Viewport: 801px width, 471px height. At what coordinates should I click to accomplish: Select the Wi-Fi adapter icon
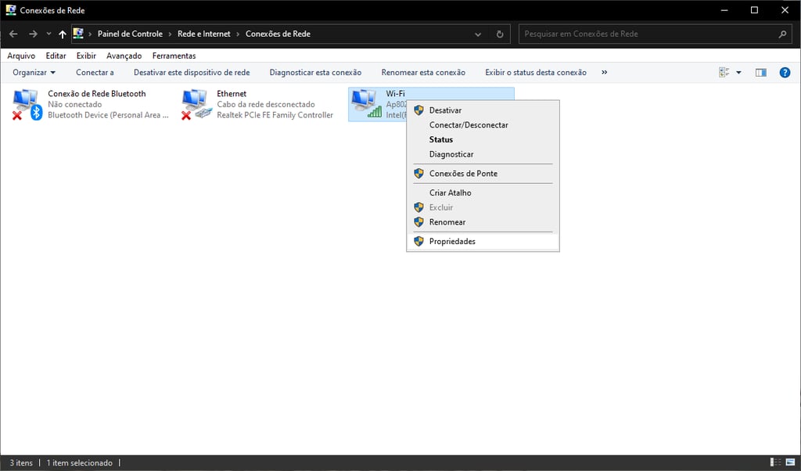click(x=366, y=104)
